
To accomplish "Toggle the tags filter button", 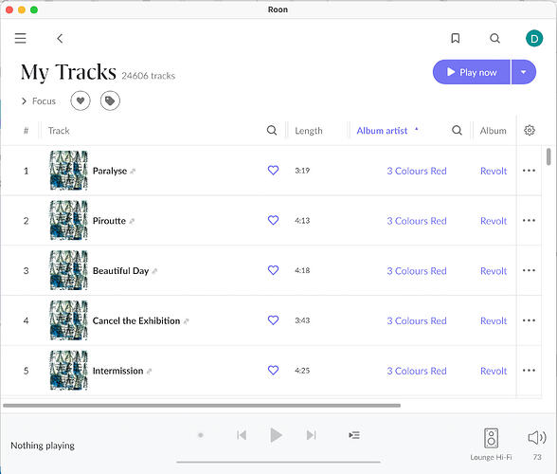I will (x=110, y=101).
